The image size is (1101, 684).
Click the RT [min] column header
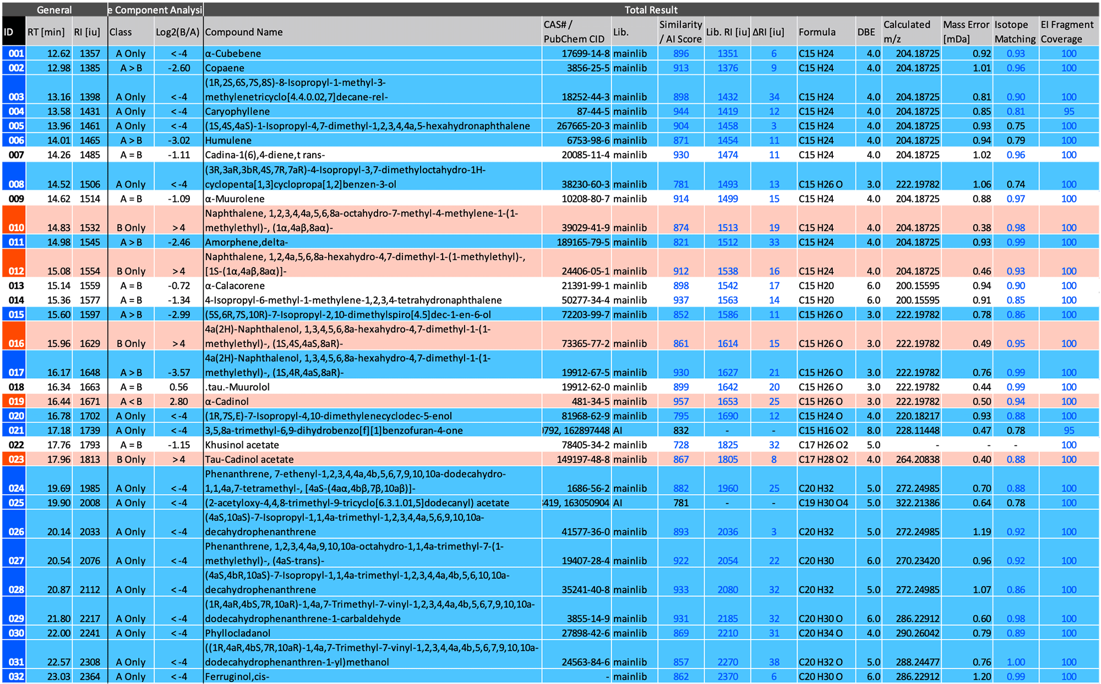click(46, 32)
